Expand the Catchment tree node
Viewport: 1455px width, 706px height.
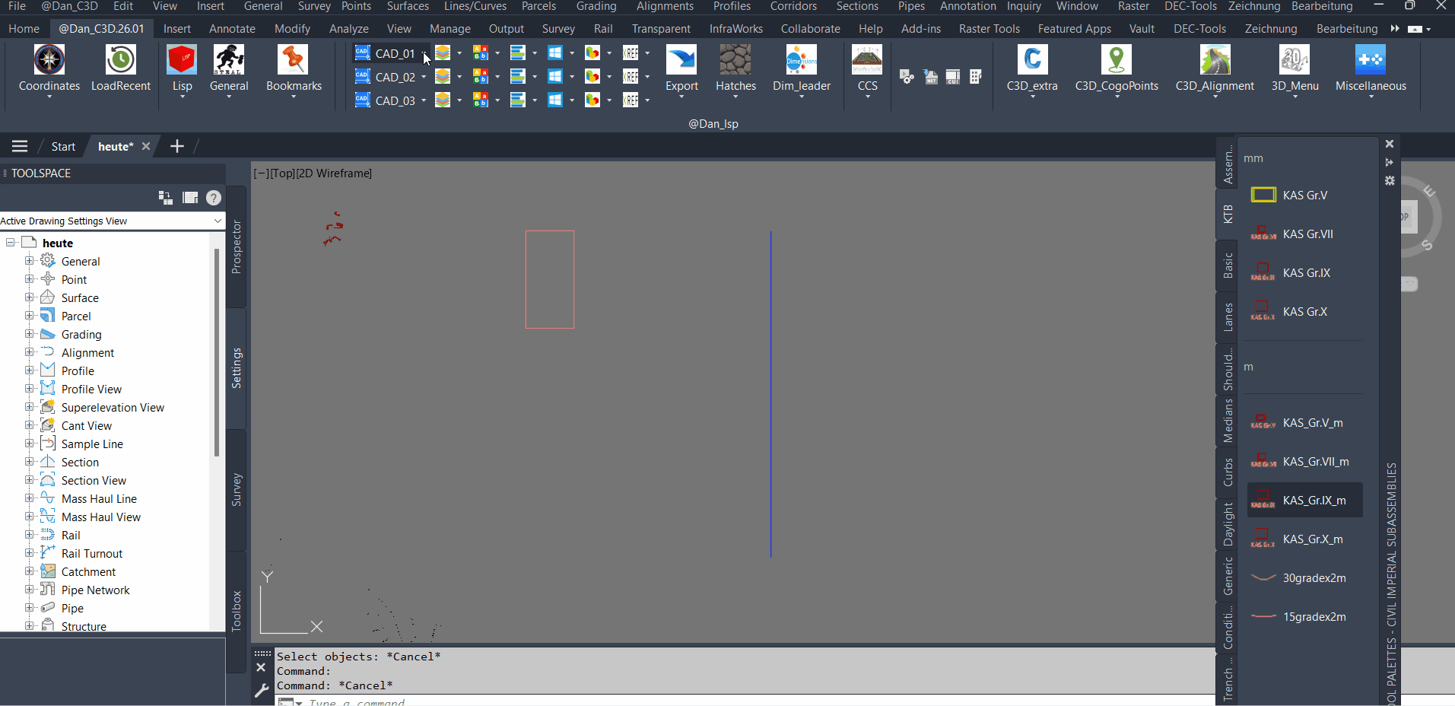30,571
